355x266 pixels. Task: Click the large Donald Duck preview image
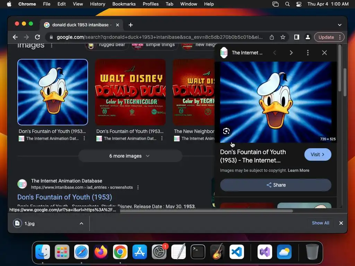(276, 102)
